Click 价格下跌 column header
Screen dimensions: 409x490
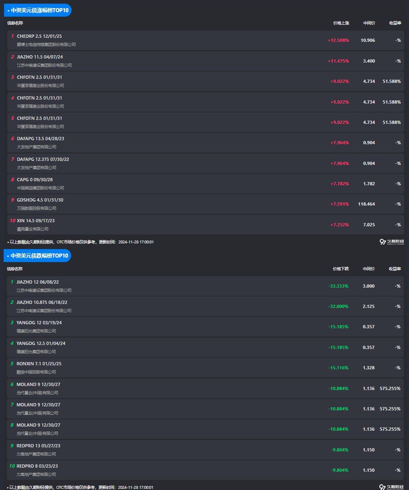point(341,269)
